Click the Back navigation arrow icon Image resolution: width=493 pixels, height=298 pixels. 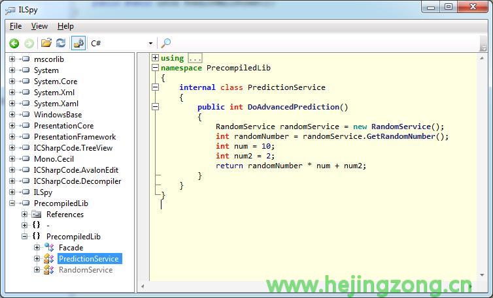[14, 43]
